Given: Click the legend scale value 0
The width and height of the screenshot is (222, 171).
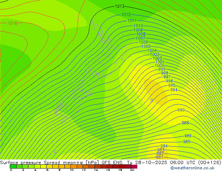Looking at the screenshot, I should [x=11, y=170].
